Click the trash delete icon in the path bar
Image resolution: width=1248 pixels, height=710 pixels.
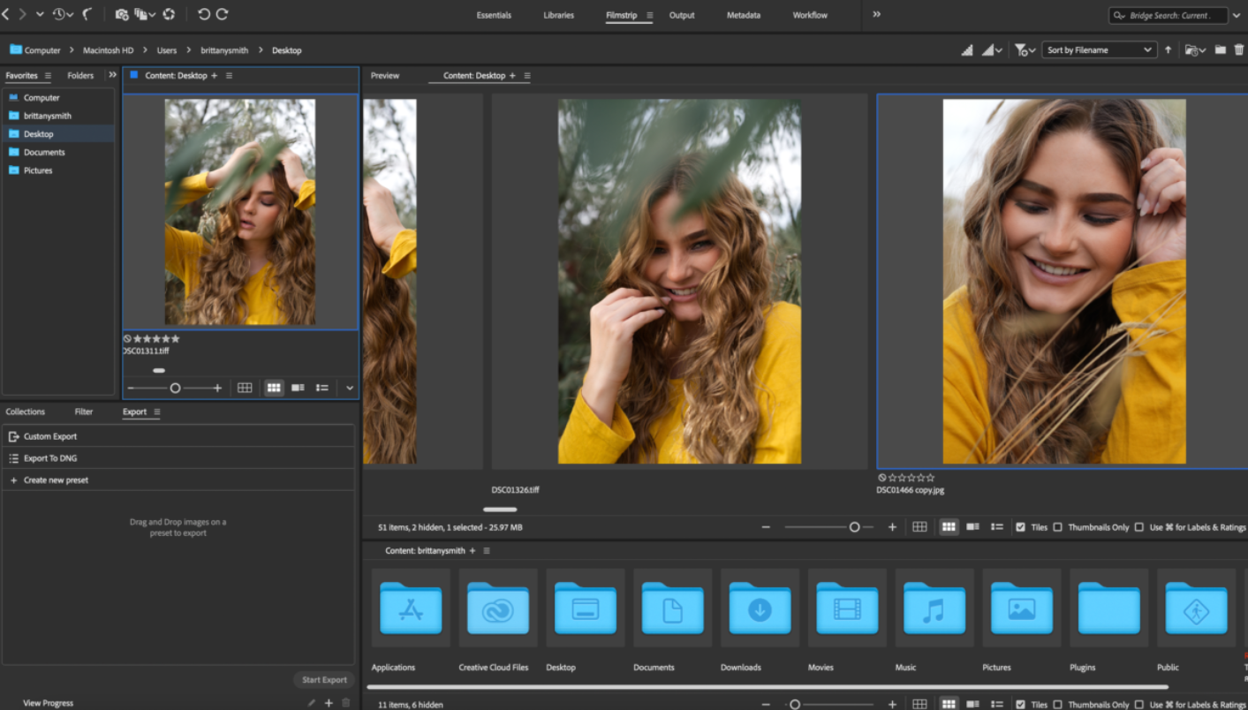point(1239,50)
